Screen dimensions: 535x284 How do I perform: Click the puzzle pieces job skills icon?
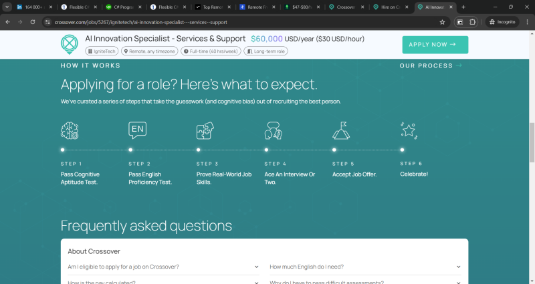pyautogui.click(x=205, y=130)
